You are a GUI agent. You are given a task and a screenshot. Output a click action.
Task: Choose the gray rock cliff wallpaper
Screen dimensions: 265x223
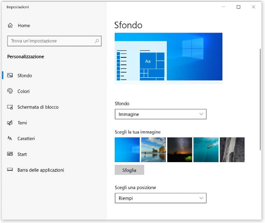[x=232, y=150]
